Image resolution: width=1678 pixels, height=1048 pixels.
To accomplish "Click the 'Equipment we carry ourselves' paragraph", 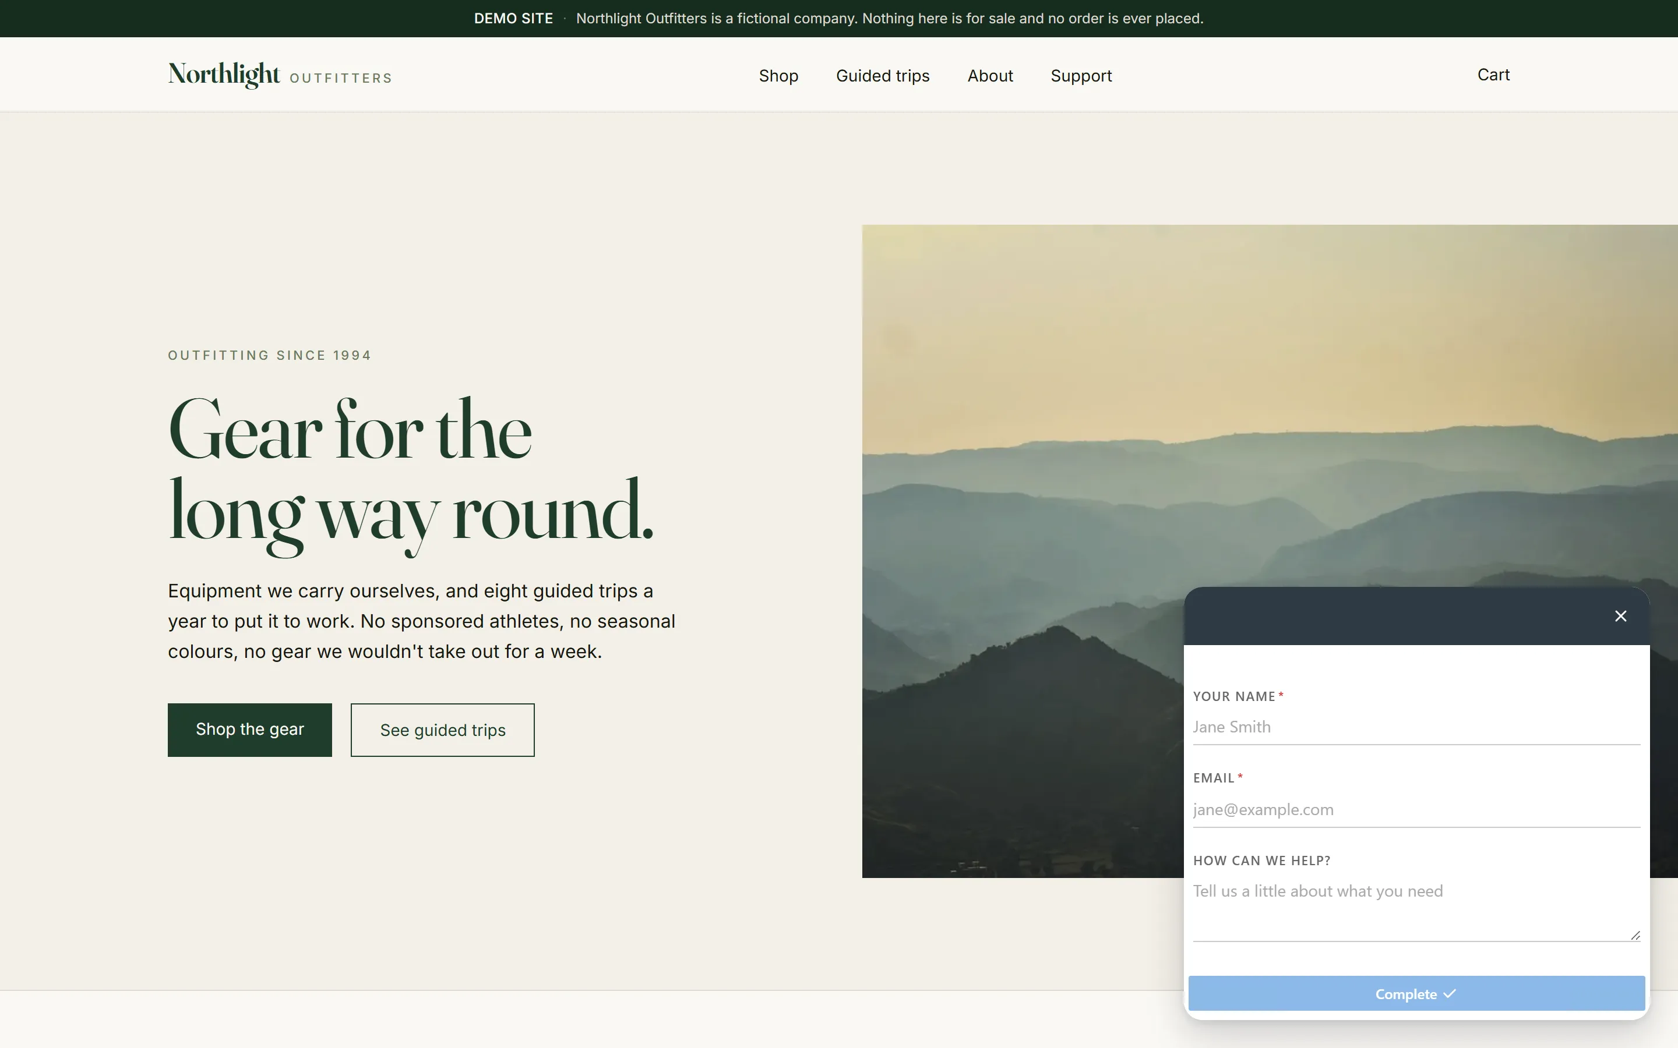I will 422,621.
